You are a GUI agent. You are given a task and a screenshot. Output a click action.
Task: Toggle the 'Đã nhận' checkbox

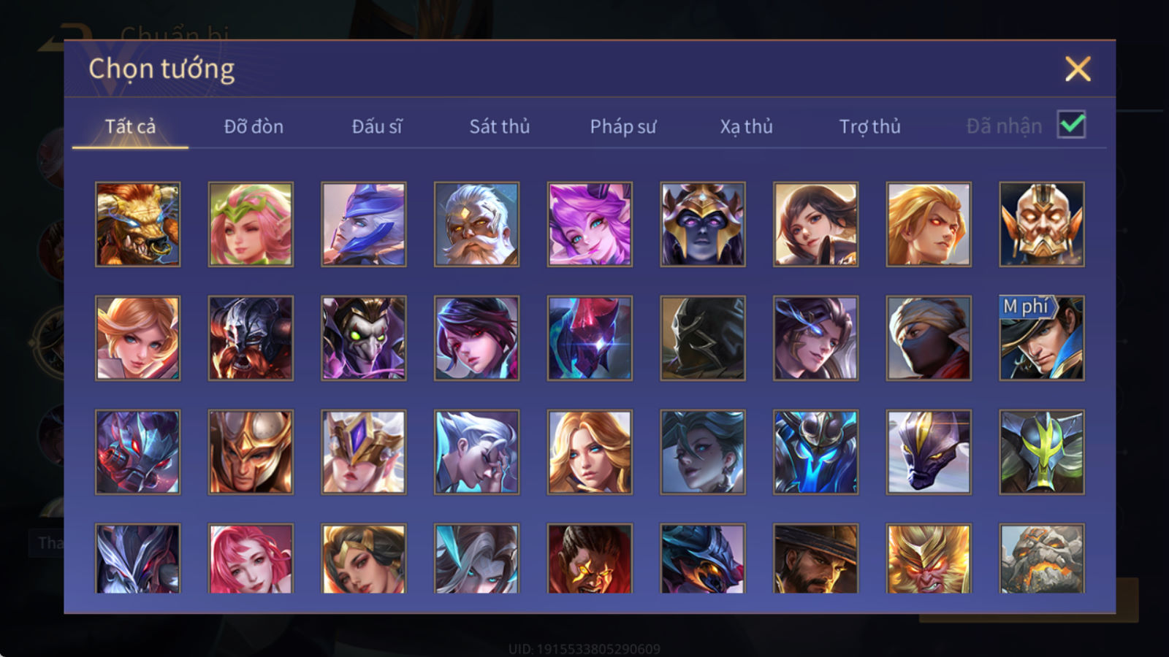(1071, 125)
